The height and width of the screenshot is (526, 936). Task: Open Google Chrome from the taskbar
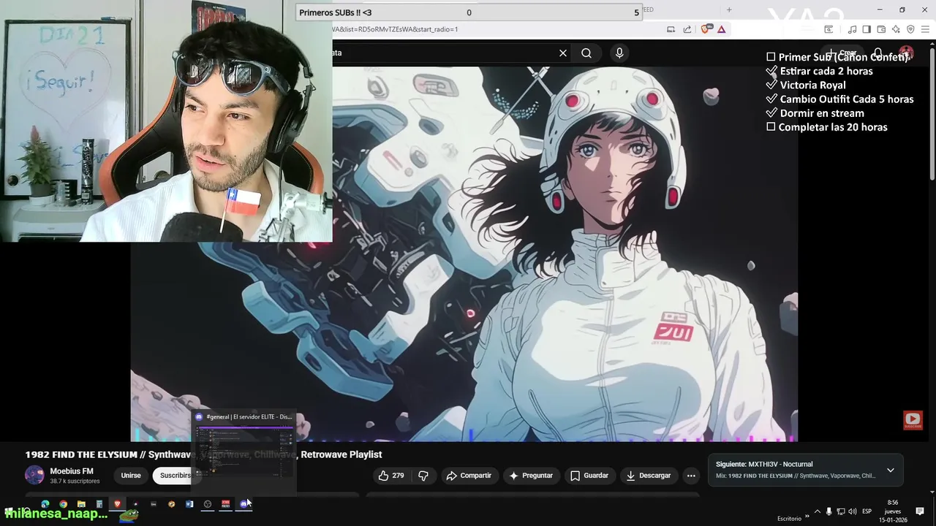(64, 504)
